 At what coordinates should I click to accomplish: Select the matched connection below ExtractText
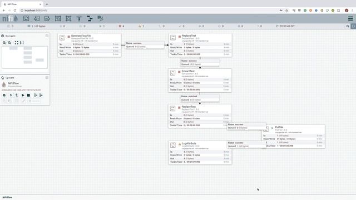coord(200,98)
